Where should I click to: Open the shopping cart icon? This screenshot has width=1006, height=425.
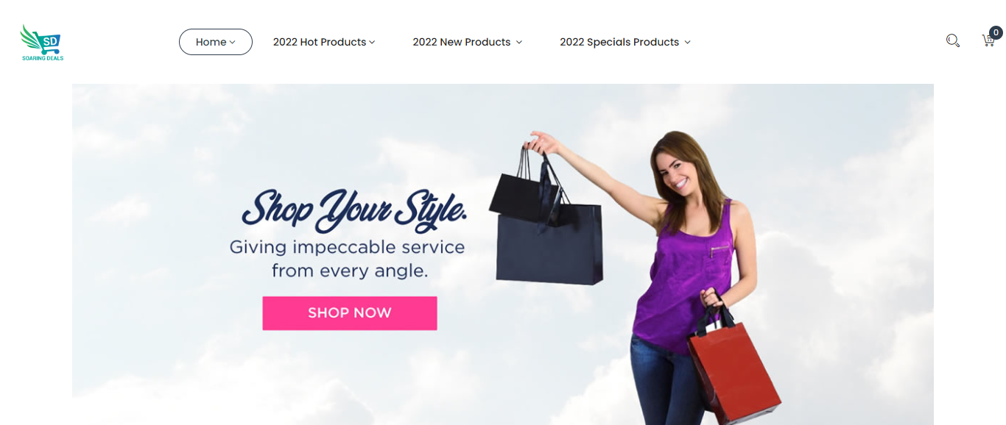point(988,41)
